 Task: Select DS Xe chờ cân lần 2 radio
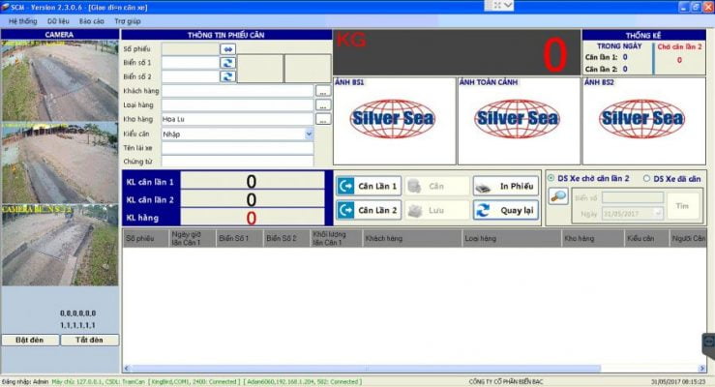pos(551,178)
